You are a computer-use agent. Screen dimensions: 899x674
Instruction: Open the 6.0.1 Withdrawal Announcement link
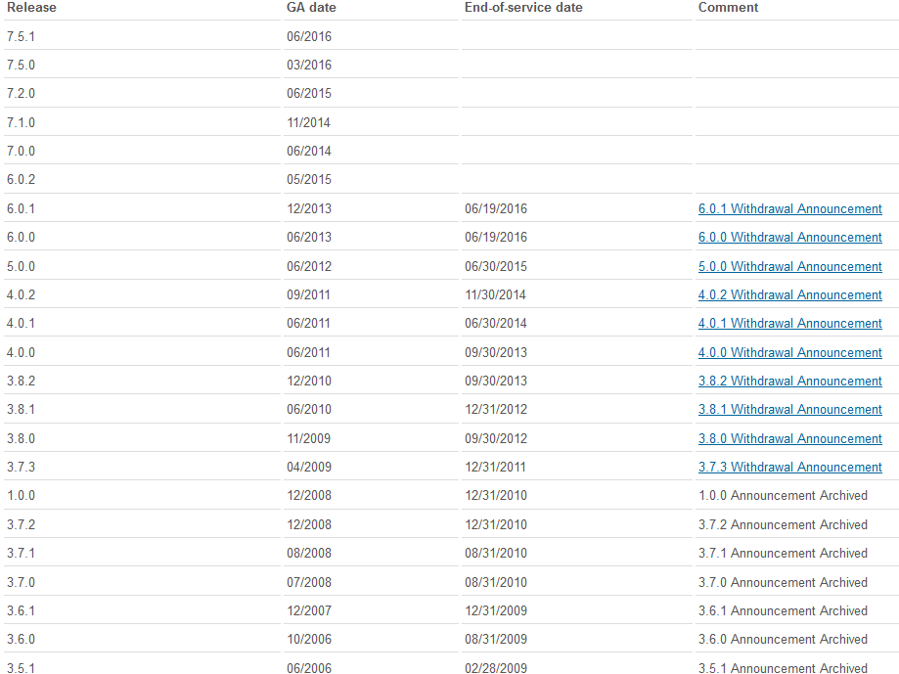click(x=789, y=209)
